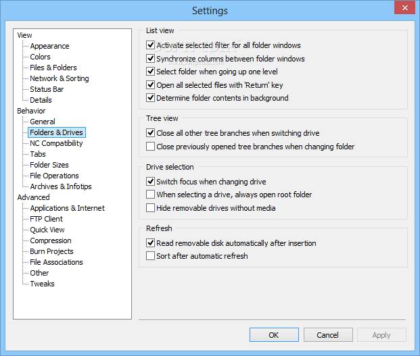Viewport: 420px width, 356px height.
Task: Select the Tabs settings page
Action: (38, 154)
